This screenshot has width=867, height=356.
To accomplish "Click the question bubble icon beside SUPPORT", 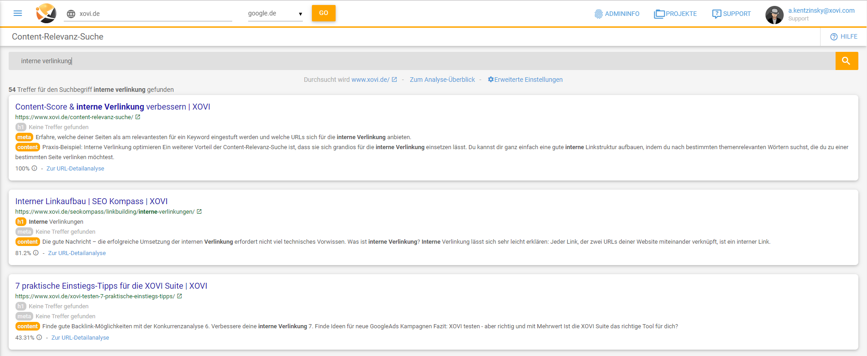I will tap(716, 14).
